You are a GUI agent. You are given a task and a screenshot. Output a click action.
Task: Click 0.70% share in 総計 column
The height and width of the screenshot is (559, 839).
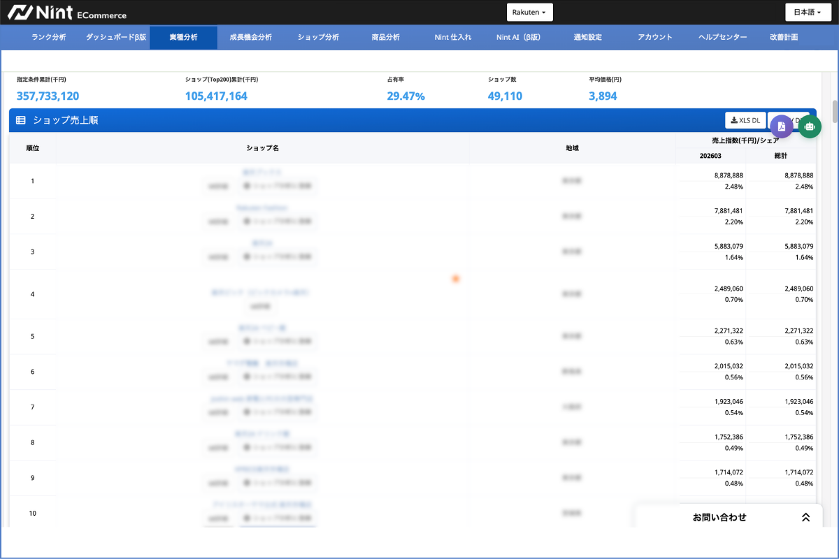[804, 299]
